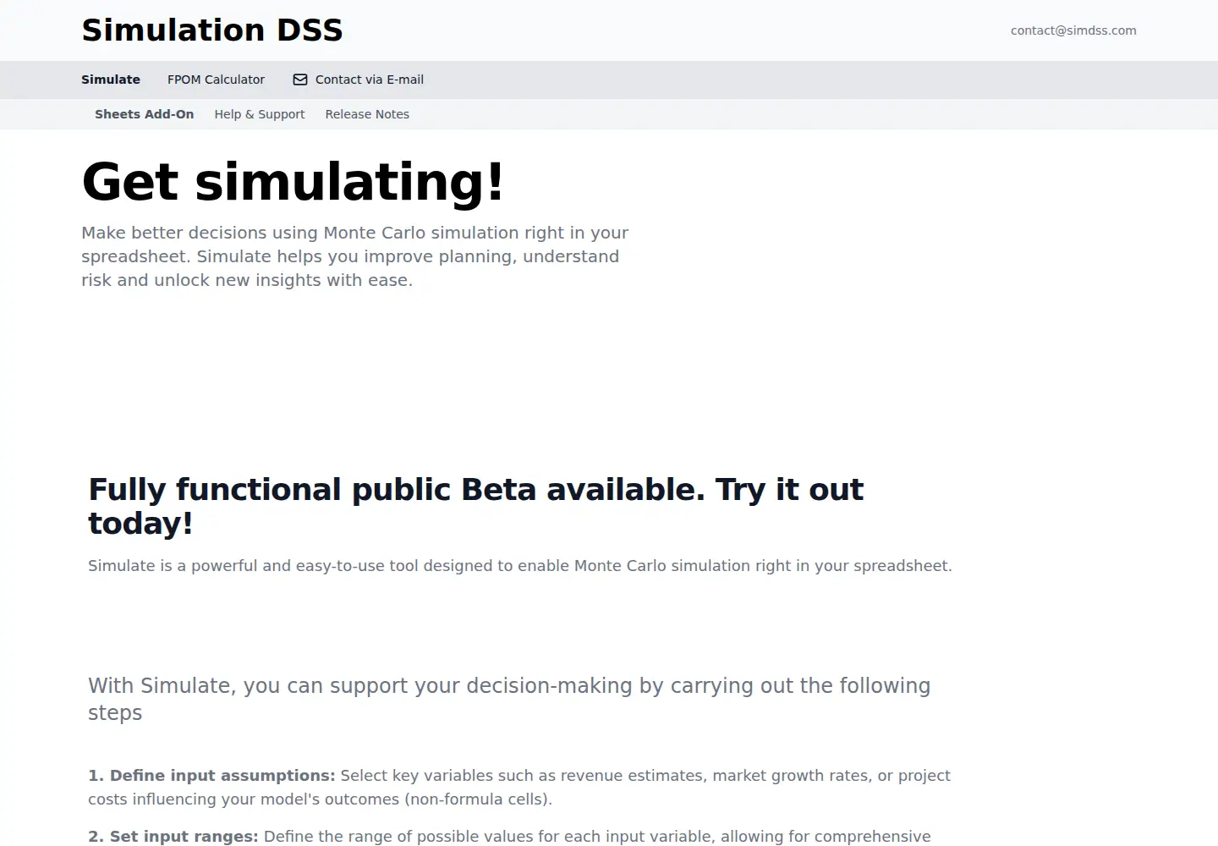Screen dimensions: 1218x846
Task: Go to the FPOM Calculator page
Action: pyautogui.click(x=216, y=80)
